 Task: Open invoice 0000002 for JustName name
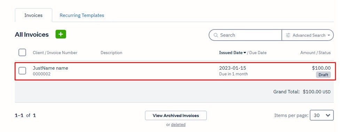pos(175,71)
